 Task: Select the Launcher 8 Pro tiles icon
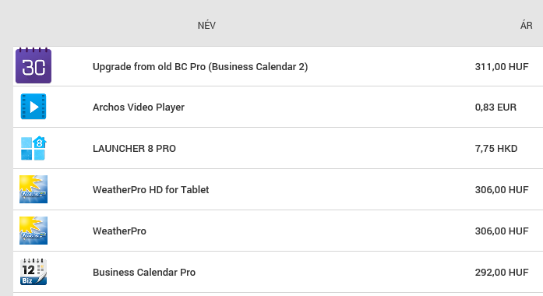[33, 148]
